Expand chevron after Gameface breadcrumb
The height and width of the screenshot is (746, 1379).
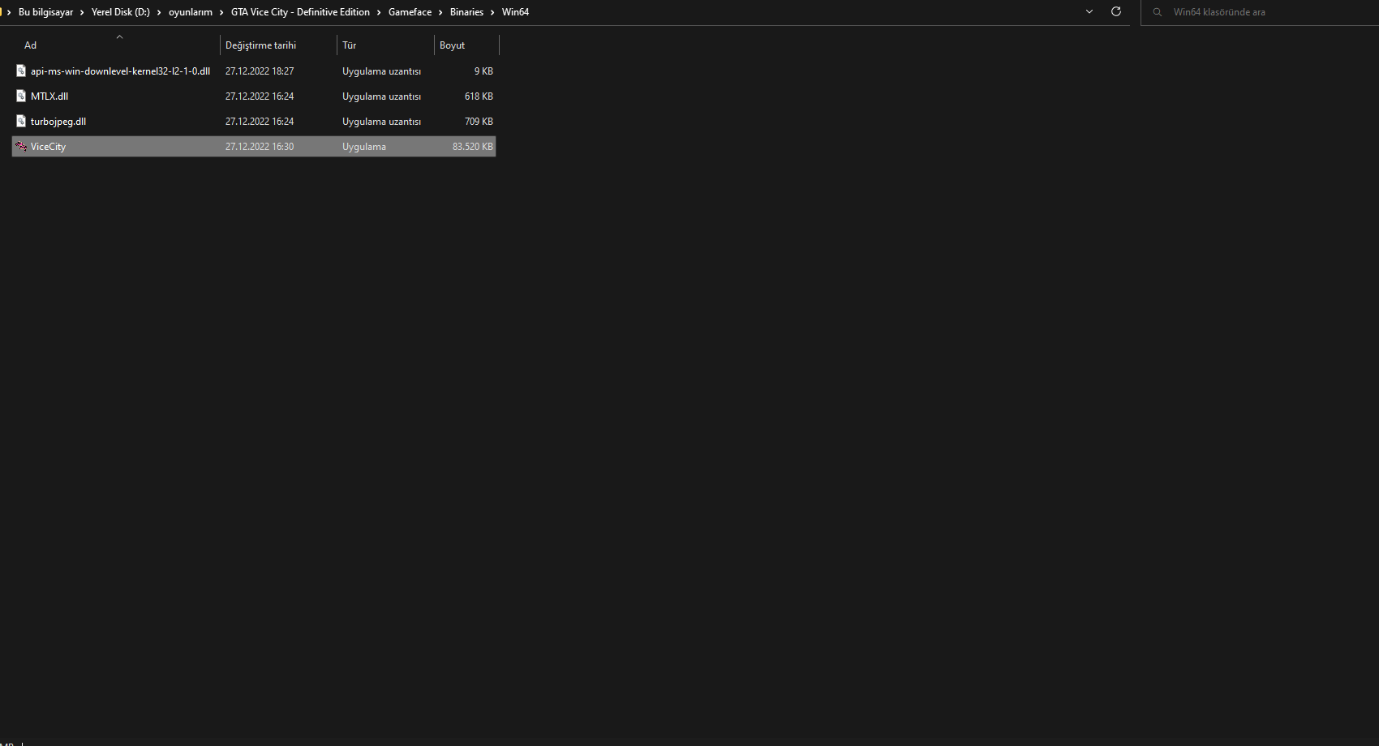click(440, 12)
